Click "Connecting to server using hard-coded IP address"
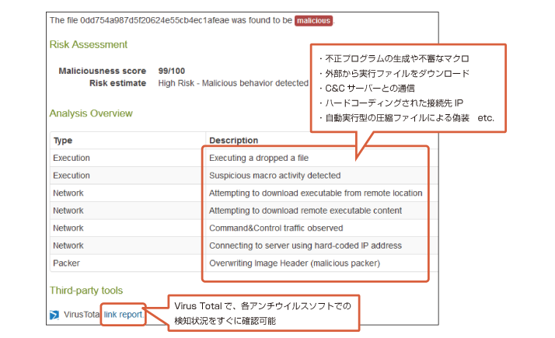555x338 pixels. tap(305, 246)
